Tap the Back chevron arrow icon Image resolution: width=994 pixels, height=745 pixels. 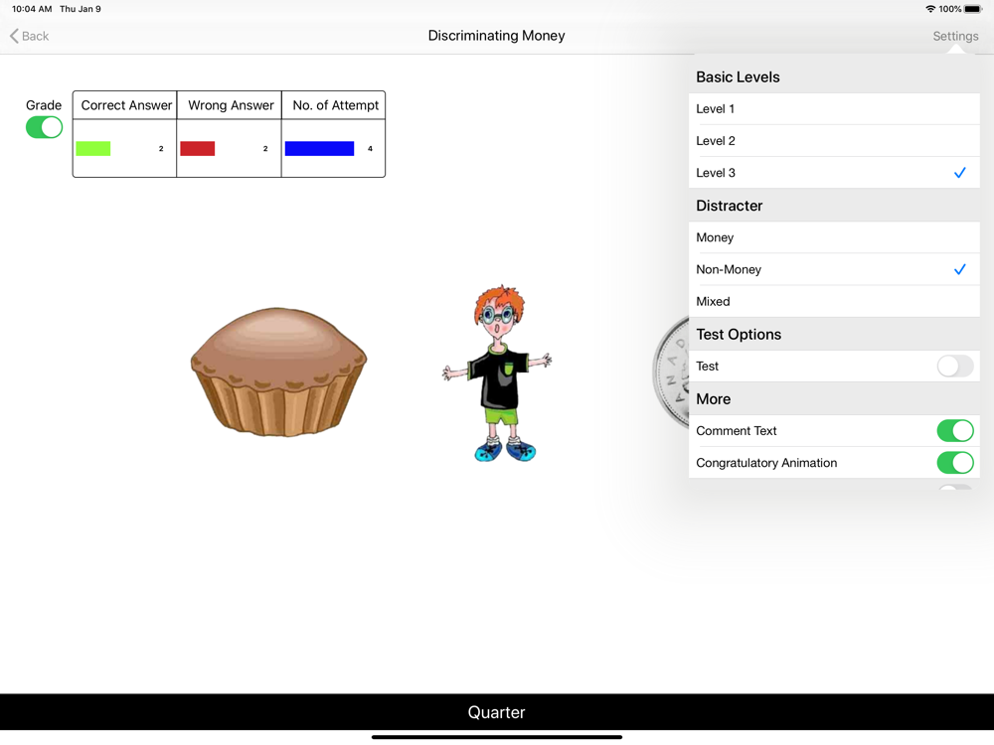pyautogui.click(x=14, y=36)
